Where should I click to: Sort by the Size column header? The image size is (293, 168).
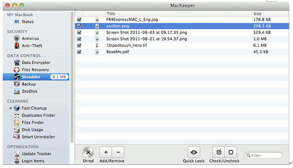point(270,14)
